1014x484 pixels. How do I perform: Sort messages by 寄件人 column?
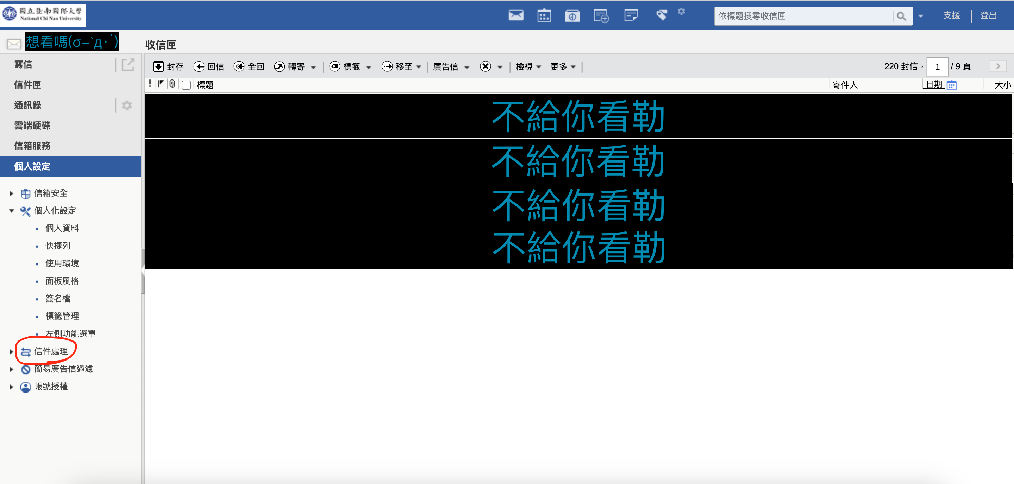click(x=845, y=85)
